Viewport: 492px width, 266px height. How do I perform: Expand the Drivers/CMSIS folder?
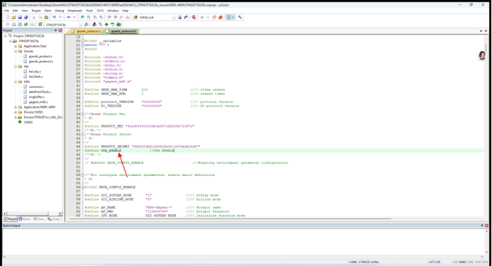(16, 112)
